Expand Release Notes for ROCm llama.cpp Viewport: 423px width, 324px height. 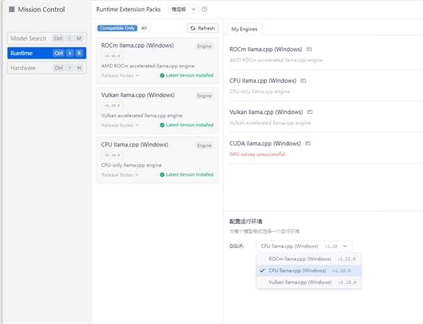[120, 75]
